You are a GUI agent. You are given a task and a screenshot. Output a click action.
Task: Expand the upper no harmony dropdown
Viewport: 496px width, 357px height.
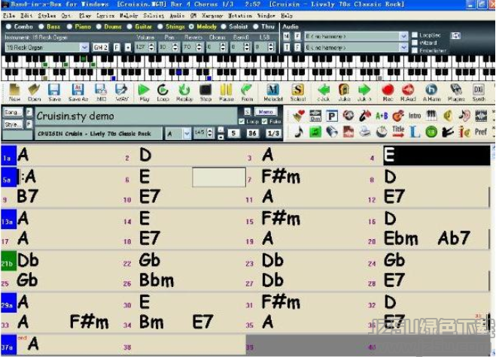(403, 36)
